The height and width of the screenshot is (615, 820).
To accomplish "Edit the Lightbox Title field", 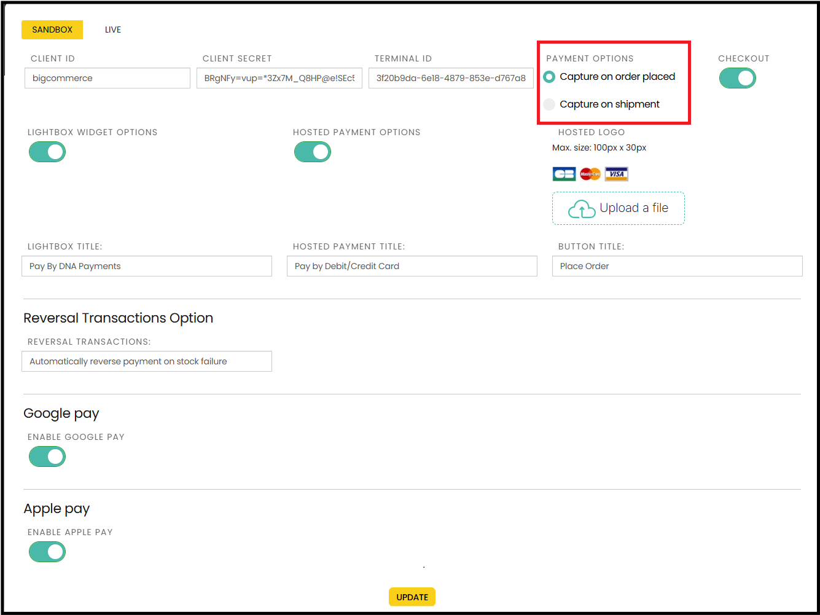I will pyautogui.click(x=147, y=266).
